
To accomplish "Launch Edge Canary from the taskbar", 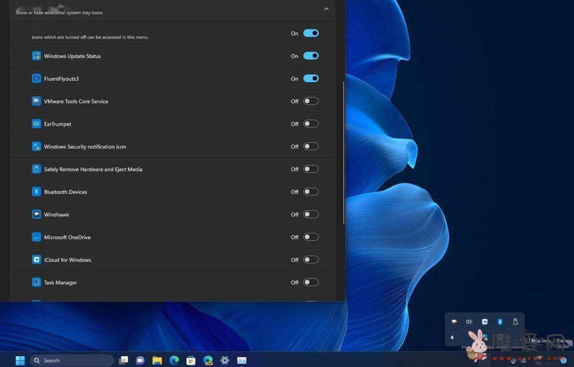I will click(x=208, y=360).
